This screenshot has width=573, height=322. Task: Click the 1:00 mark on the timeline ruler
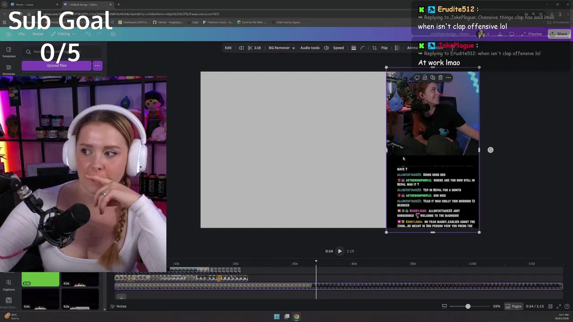click(473, 264)
